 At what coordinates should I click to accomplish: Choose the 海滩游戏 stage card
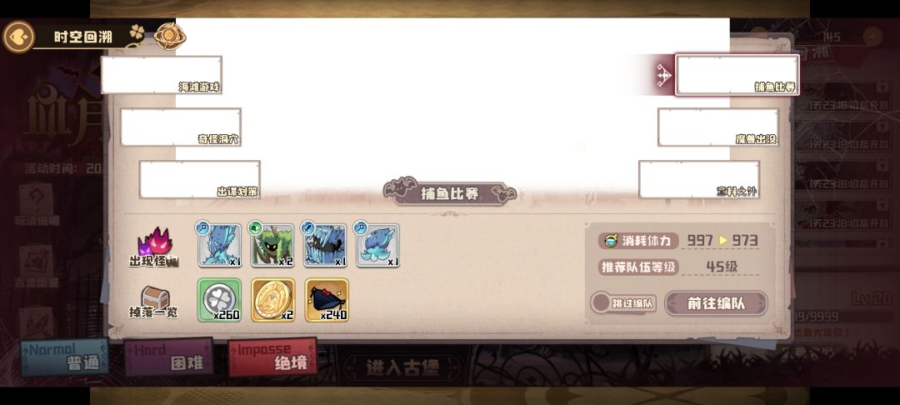click(x=162, y=74)
